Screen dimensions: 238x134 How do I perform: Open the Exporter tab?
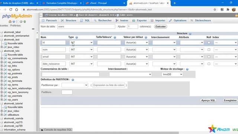(139, 20)
